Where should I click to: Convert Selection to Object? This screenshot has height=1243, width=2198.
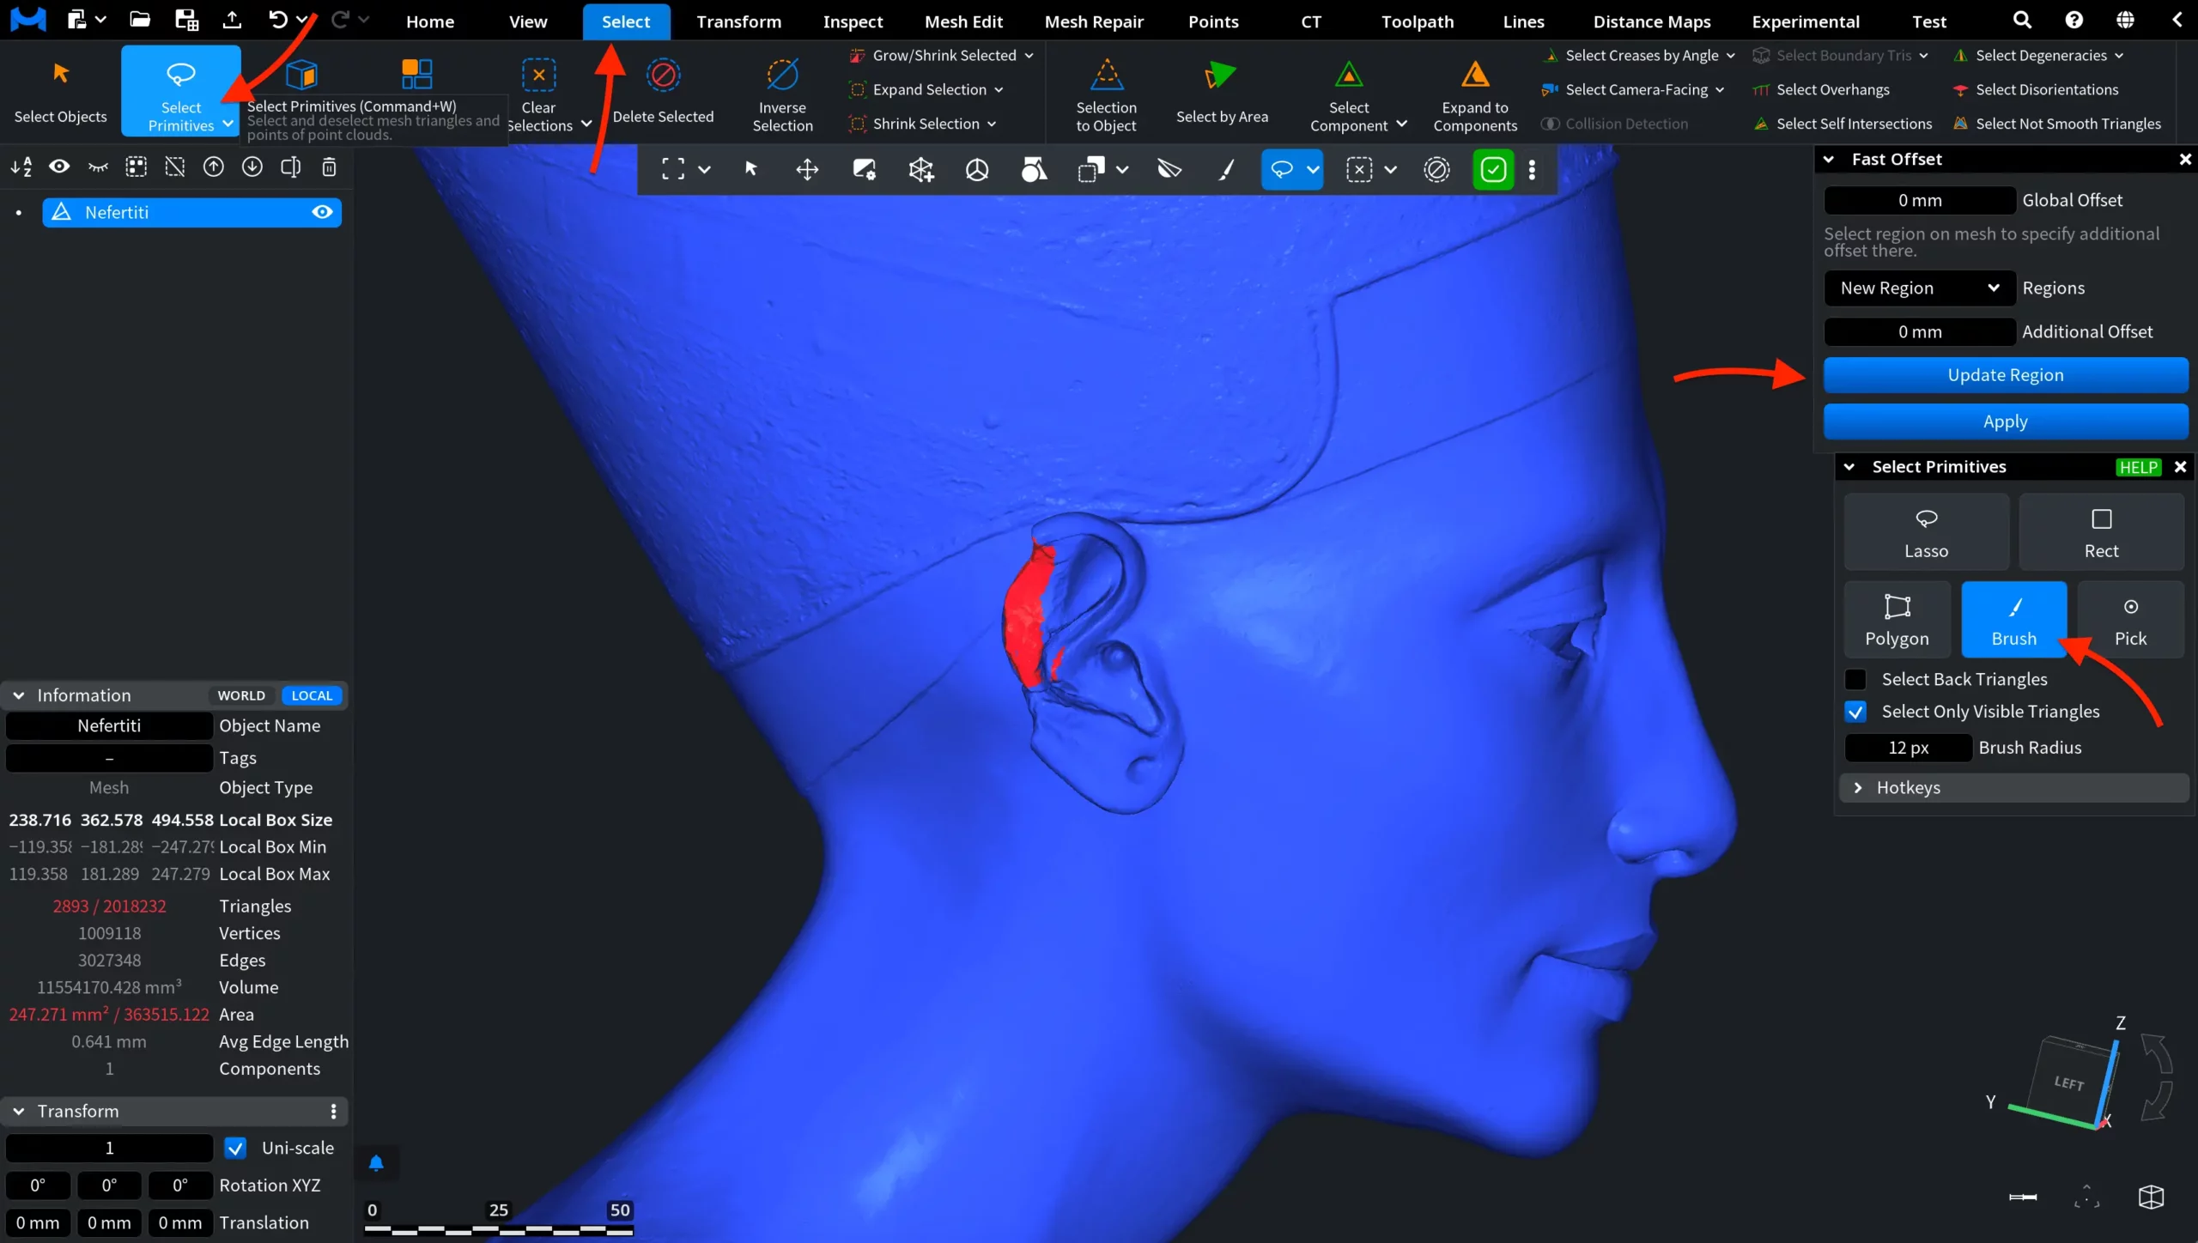point(1106,90)
